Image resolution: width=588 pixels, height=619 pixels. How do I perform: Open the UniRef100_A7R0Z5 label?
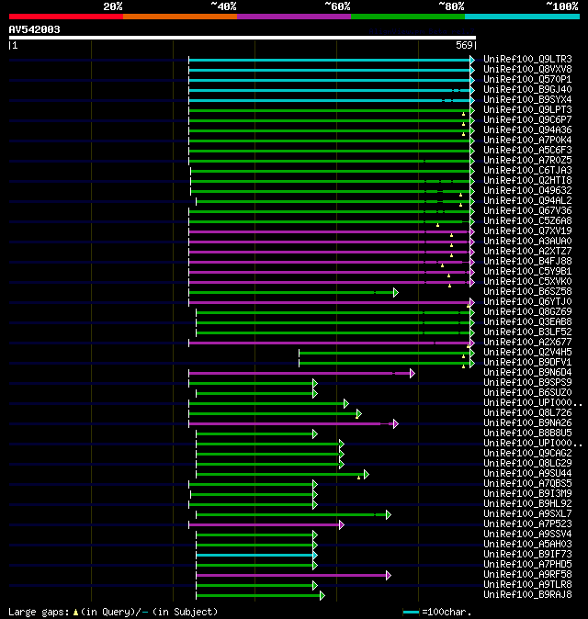pos(527,161)
